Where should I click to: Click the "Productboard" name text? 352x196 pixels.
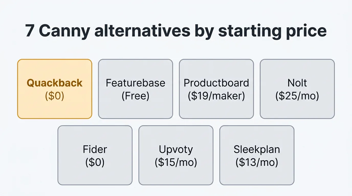(216, 83)
